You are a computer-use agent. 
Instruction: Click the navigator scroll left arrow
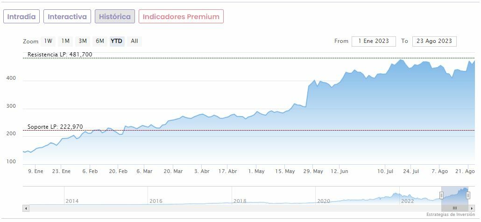pos(26,208)
